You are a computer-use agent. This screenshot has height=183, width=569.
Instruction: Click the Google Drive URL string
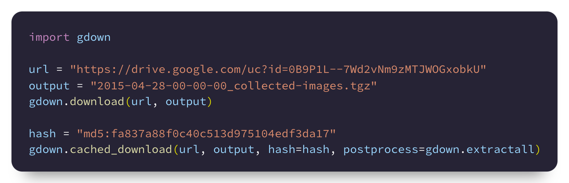278,69
